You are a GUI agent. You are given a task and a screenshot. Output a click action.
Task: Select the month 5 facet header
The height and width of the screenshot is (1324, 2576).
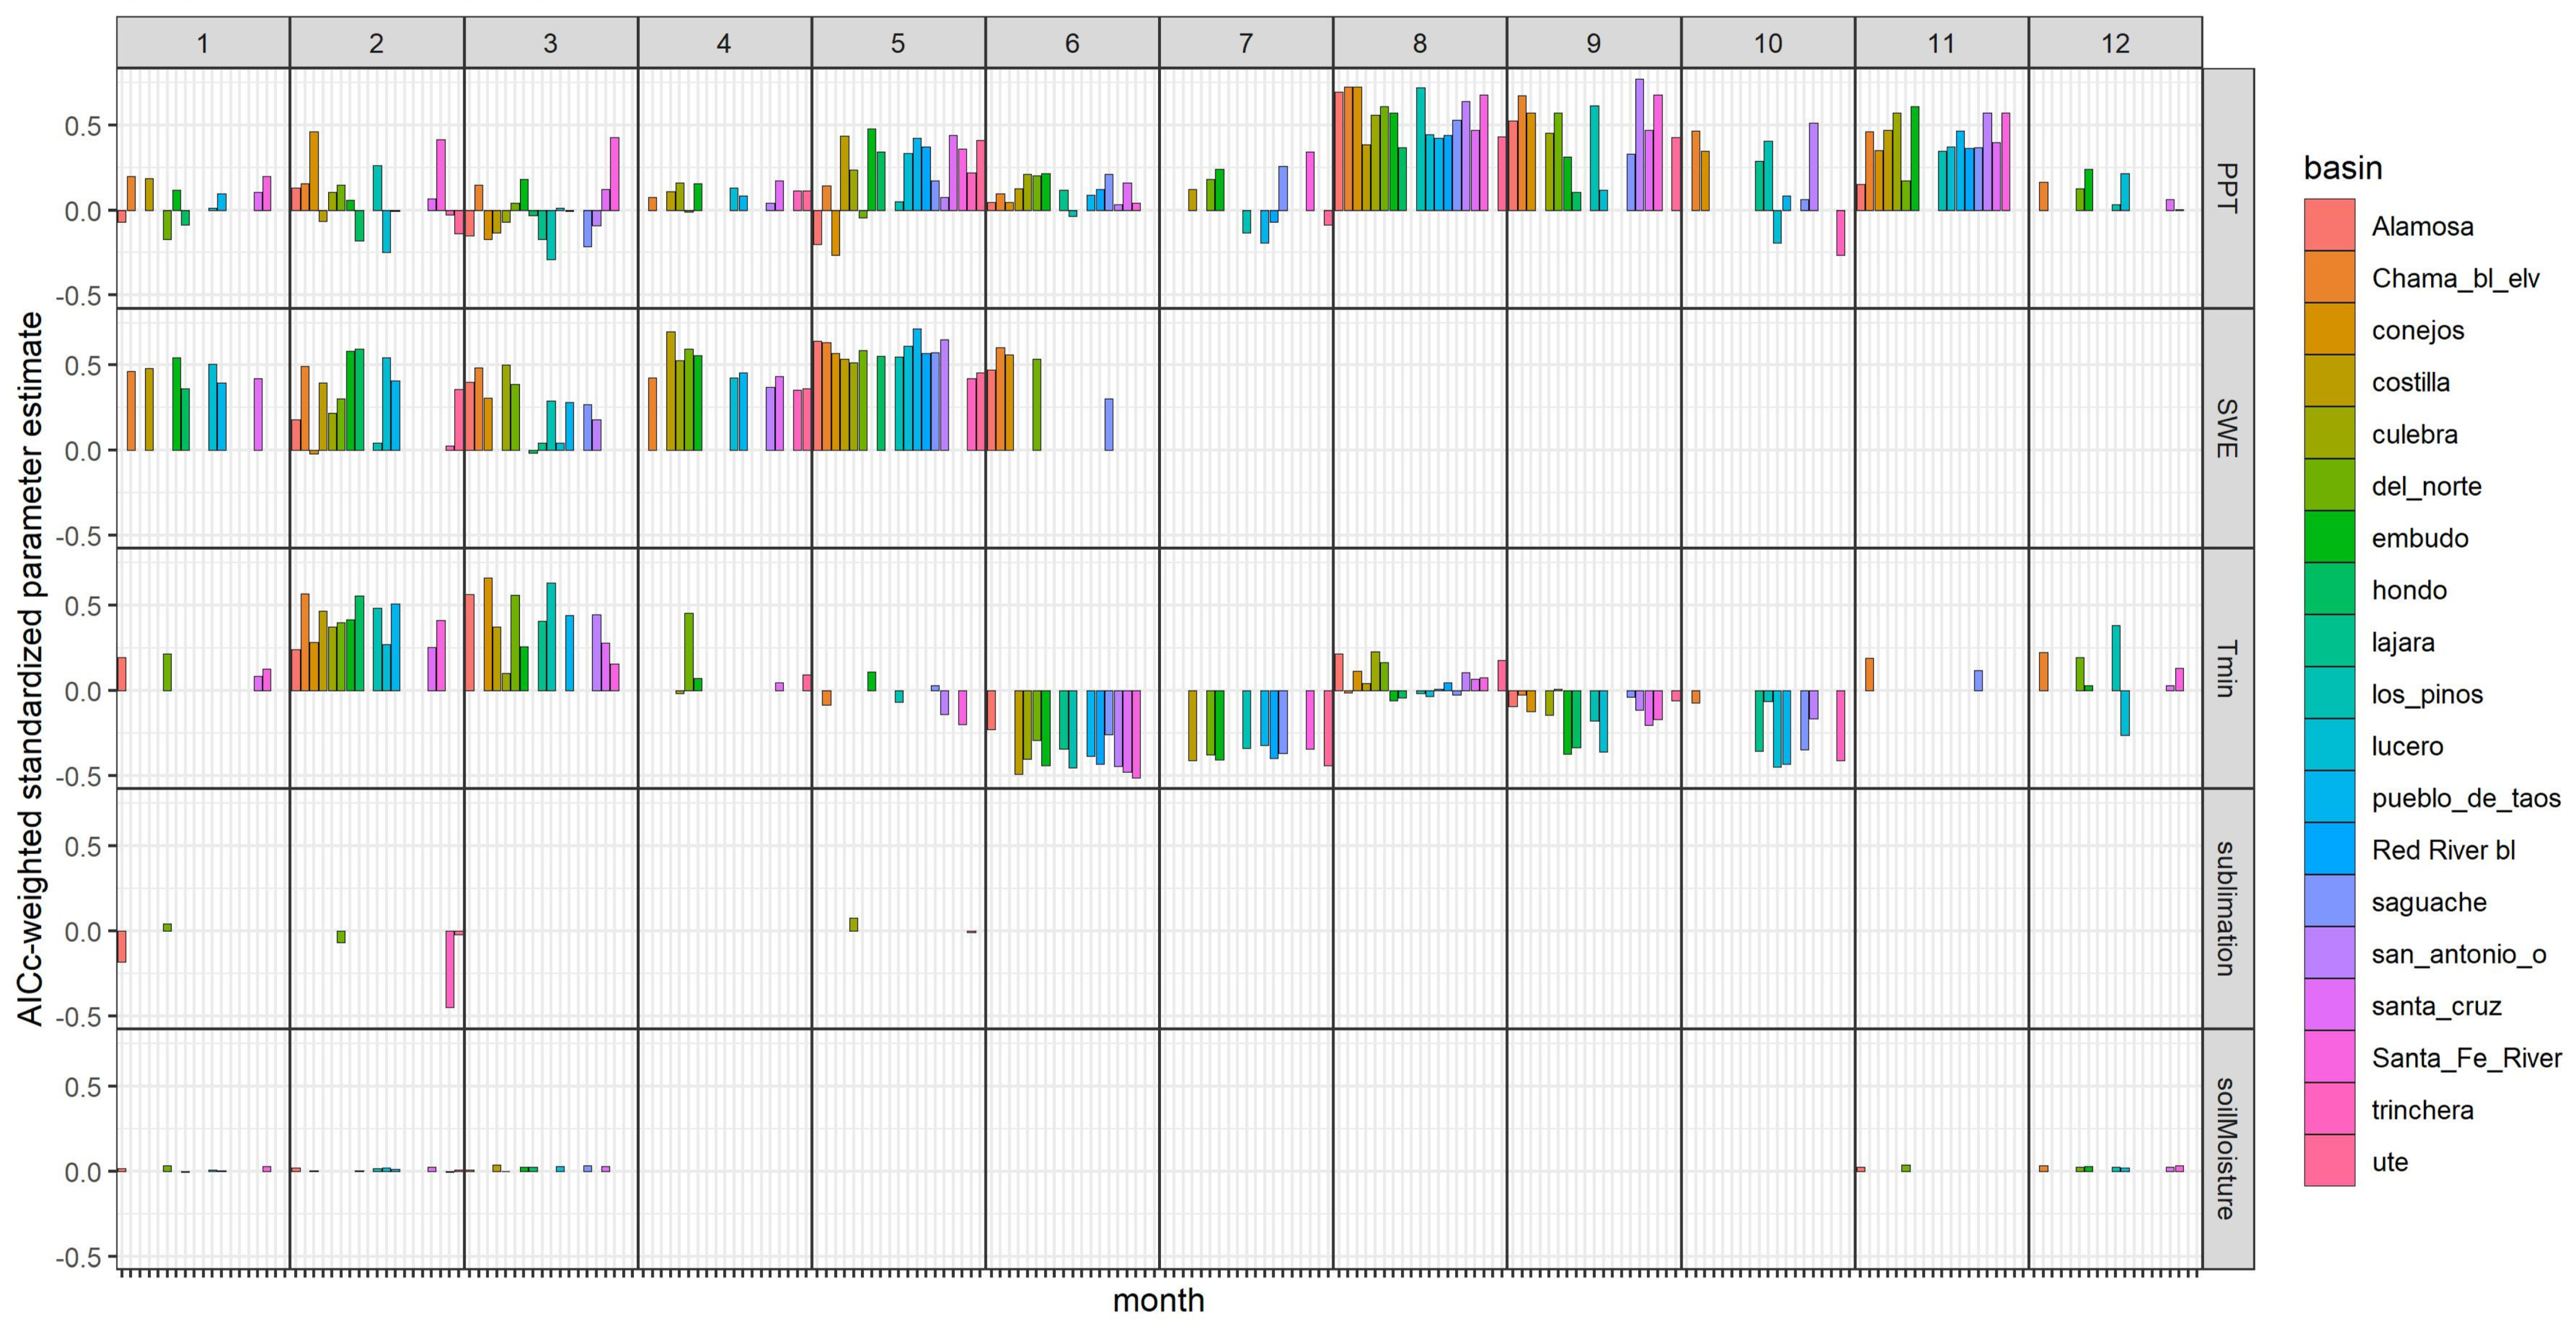pos(898,43)
